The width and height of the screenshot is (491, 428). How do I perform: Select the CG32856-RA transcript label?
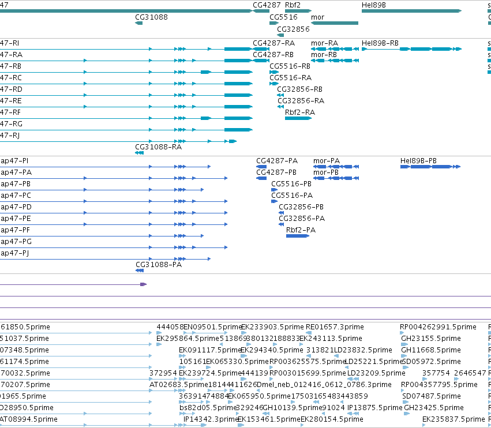click(x=301, y=101)
